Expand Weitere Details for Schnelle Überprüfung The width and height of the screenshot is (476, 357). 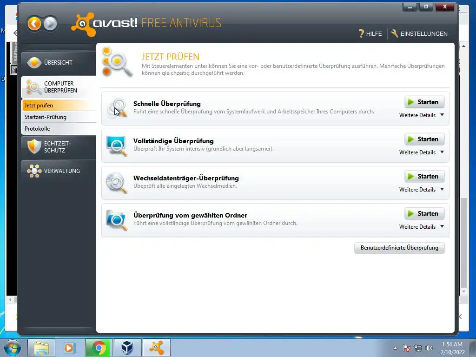pos(422,115)
